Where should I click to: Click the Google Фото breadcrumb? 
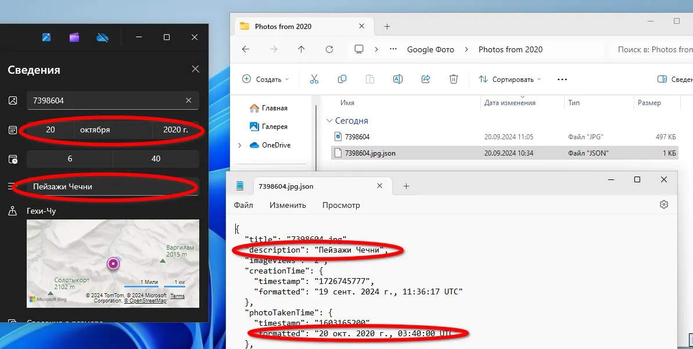tap(430, 49)
